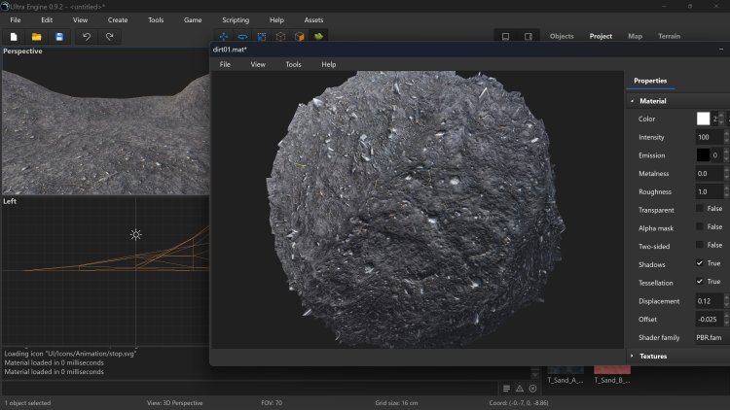
Task: Click the Displacement value field
Action: click(x=707, y=300)
